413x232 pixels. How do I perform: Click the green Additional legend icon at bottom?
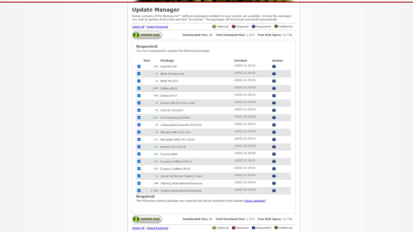coord(276,228)
